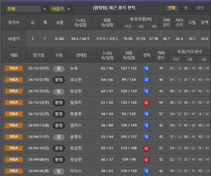Image resolution: width=211 pixels, height=176 pixels.
Task: Click the 득점/시도횟수 header
Action: click(x=190, y=52)
